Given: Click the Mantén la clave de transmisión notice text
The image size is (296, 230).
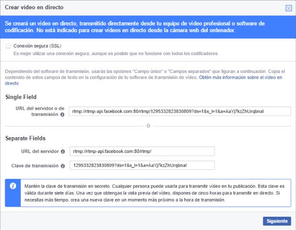Looking at the screenshot, I should tap(155, 193).
